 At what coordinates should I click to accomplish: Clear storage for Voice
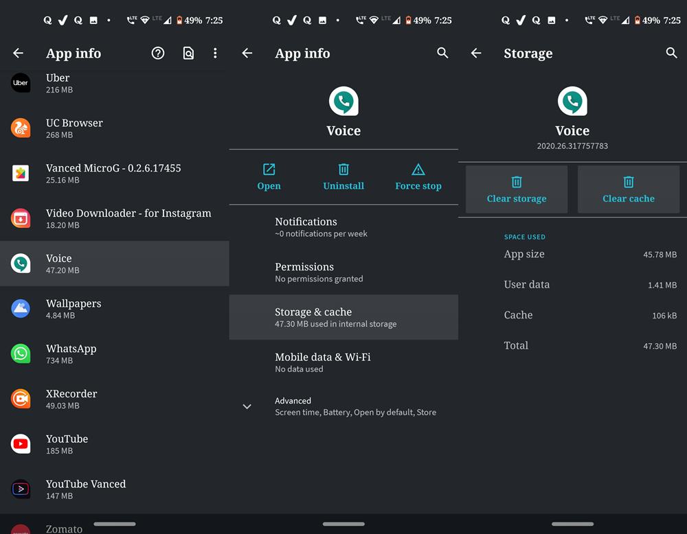[517, 189]
